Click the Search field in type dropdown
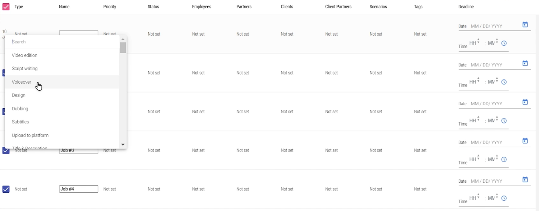Image resolution: width=539 pixels, height=211 pixels. coord(62,42)
